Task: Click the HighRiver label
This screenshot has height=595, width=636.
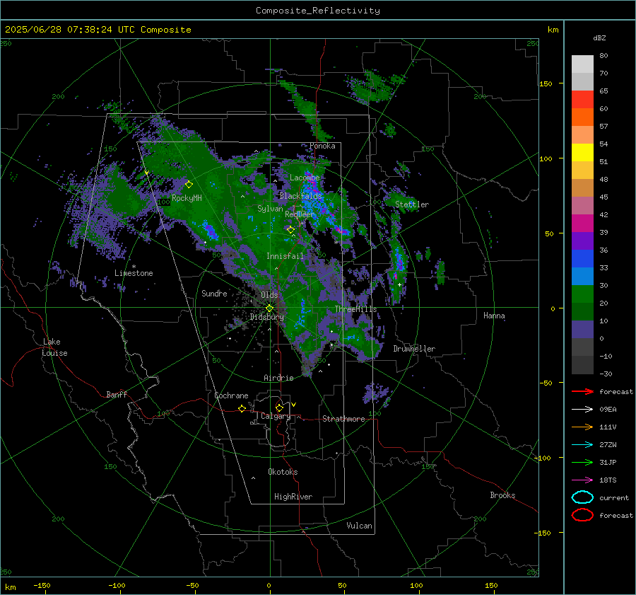Action: [x=293, y=497]
